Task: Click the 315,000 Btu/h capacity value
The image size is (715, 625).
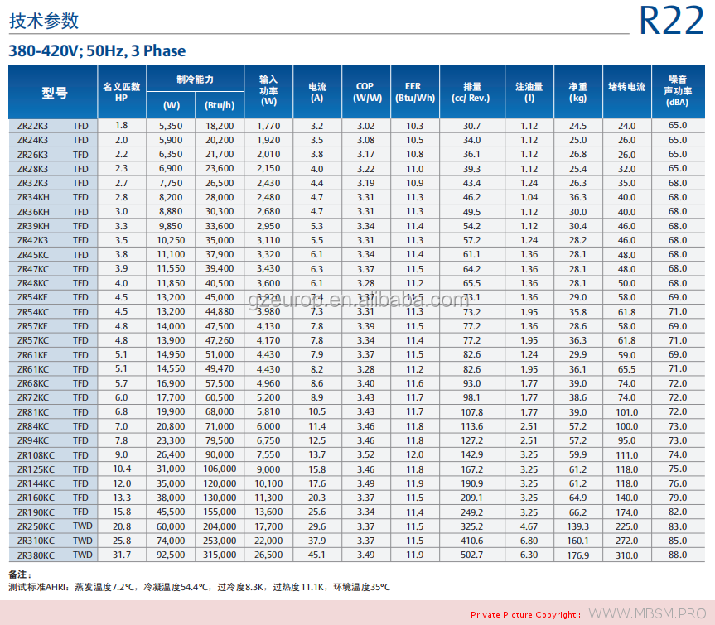Action: [x=219, y=555]
